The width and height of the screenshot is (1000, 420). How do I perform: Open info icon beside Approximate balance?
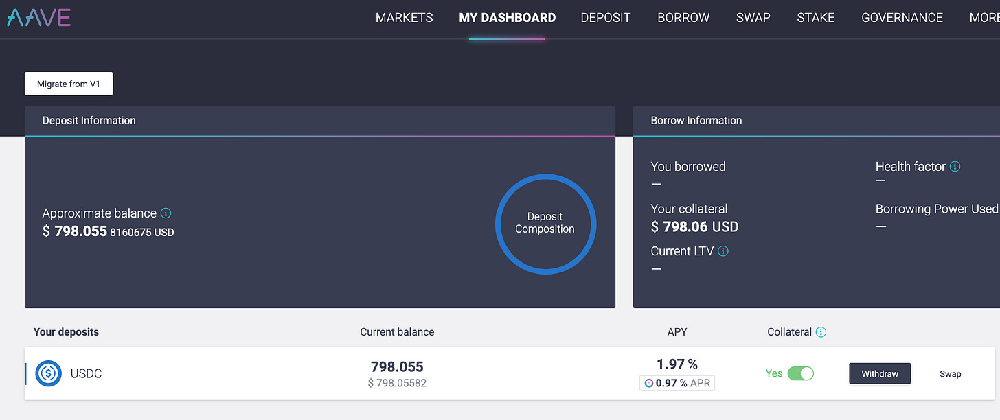[166, 213]
